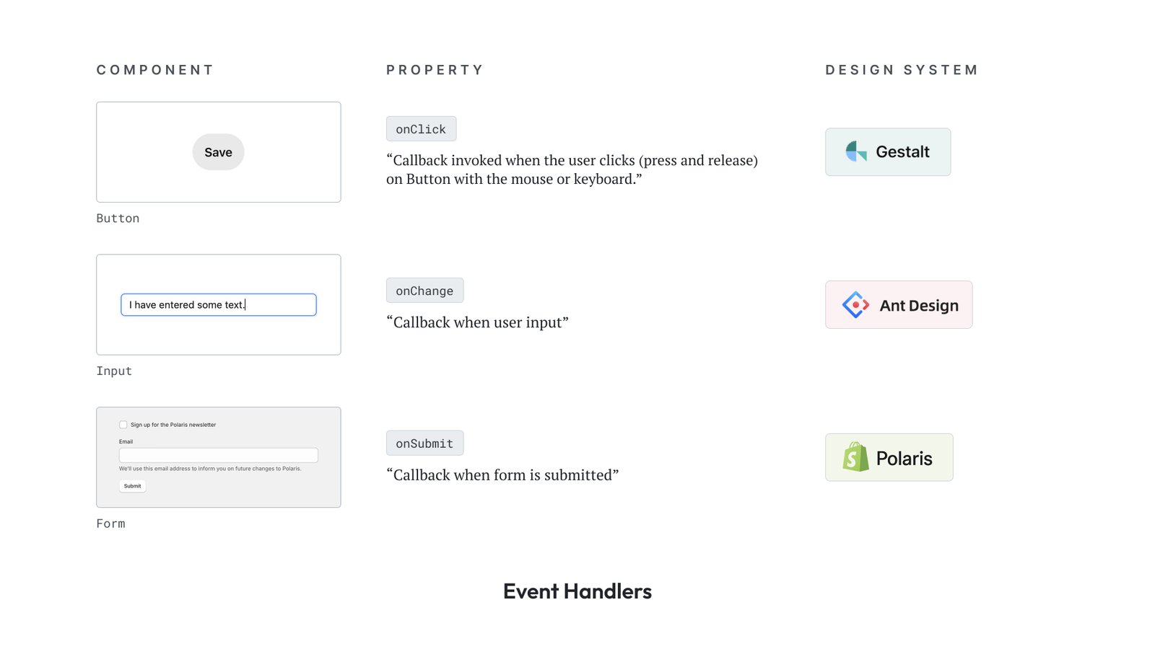Click the Ant Design diamond logo icon

(x=855, y=305)
